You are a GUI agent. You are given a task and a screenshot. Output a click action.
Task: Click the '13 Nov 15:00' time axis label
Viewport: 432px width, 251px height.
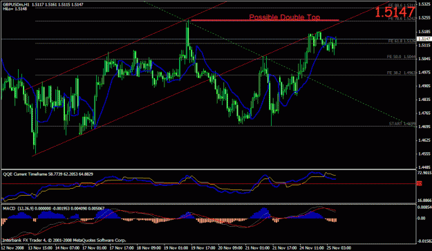coord(39,248)
